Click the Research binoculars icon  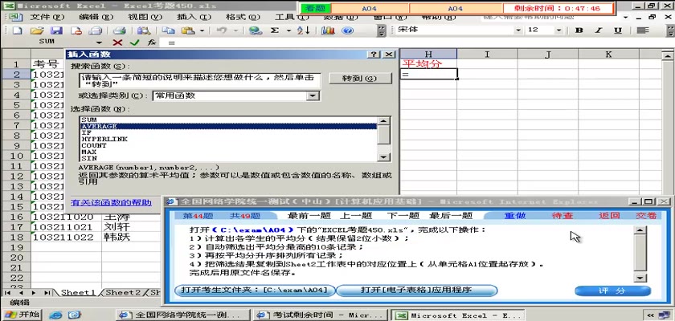[143, 30]
